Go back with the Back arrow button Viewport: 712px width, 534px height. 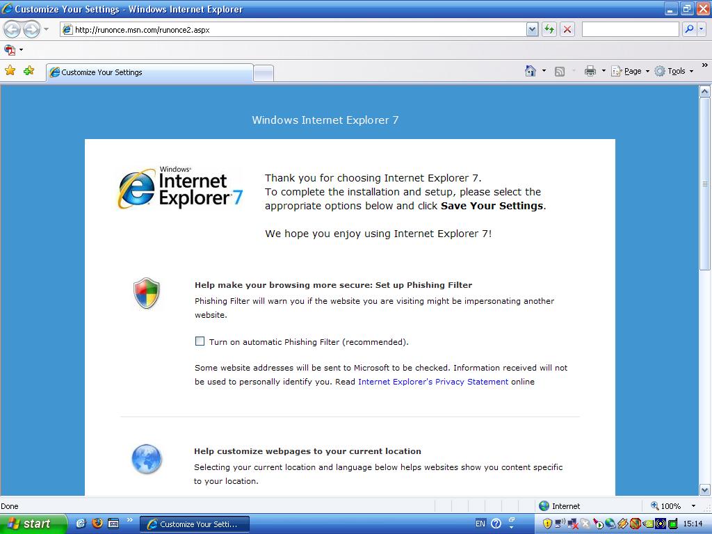coord(13,30)
